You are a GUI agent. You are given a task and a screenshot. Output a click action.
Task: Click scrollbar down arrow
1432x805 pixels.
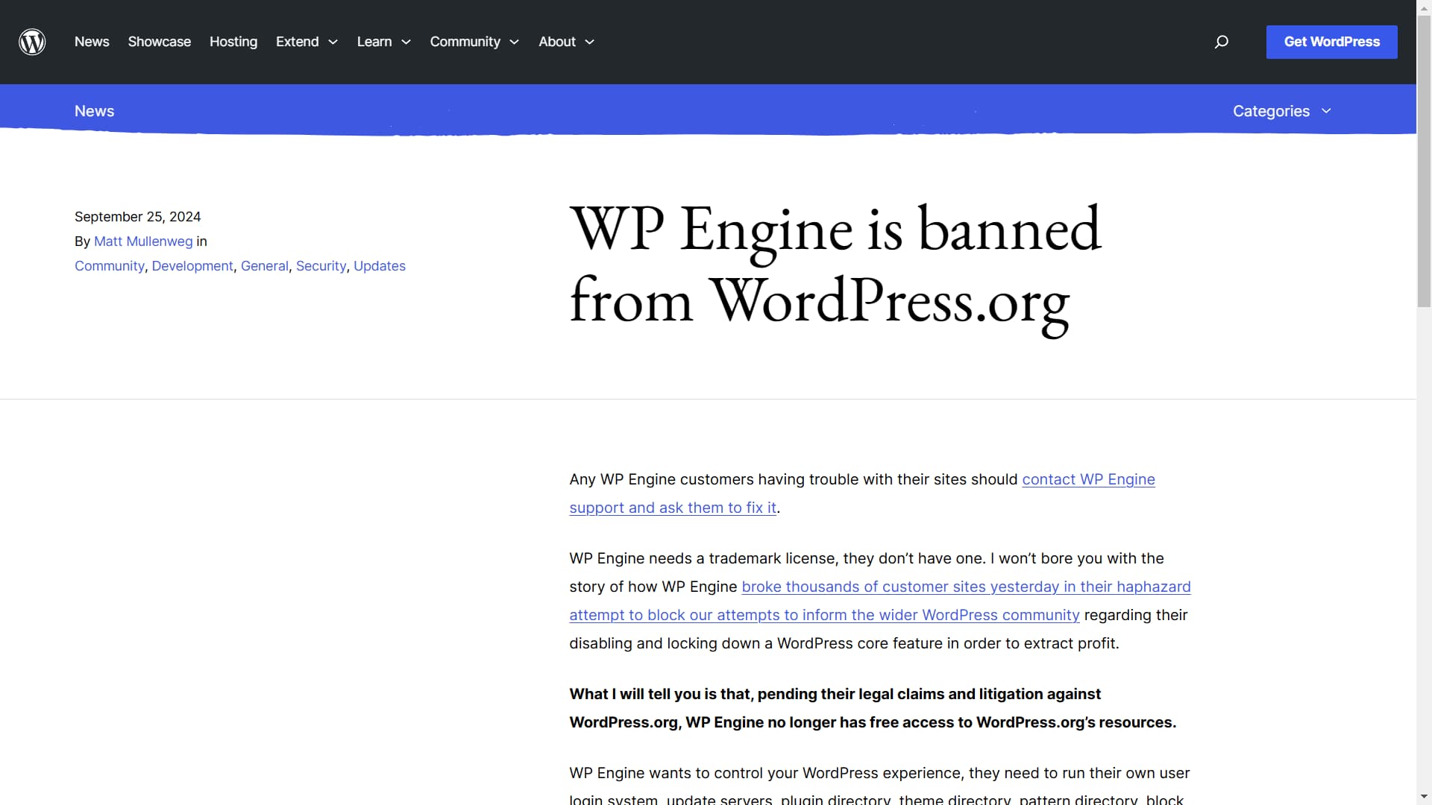tap(1424, 798)
